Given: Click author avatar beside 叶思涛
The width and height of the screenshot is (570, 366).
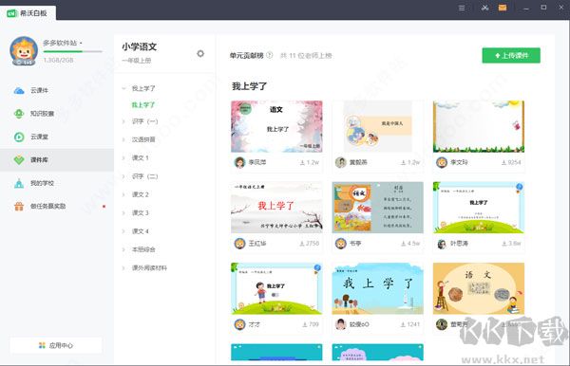Looking at the screenshot, I should [x=442, y=244].
